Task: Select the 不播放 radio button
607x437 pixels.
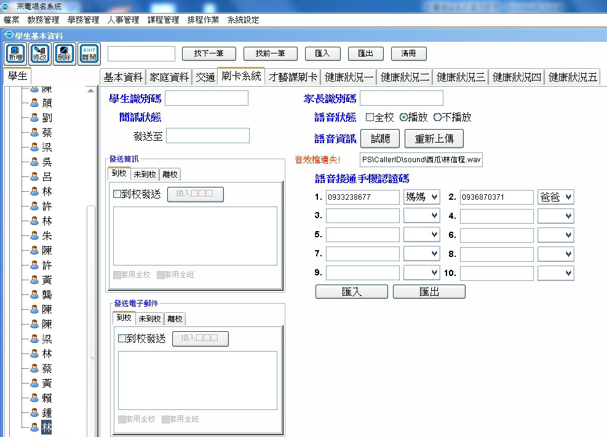Action: click(438, 117)
